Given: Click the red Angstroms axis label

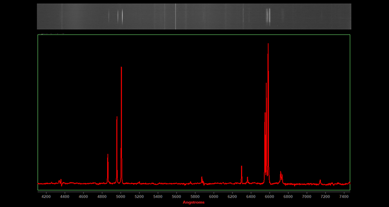Looking at the screenshot, I should pos(194,202).
